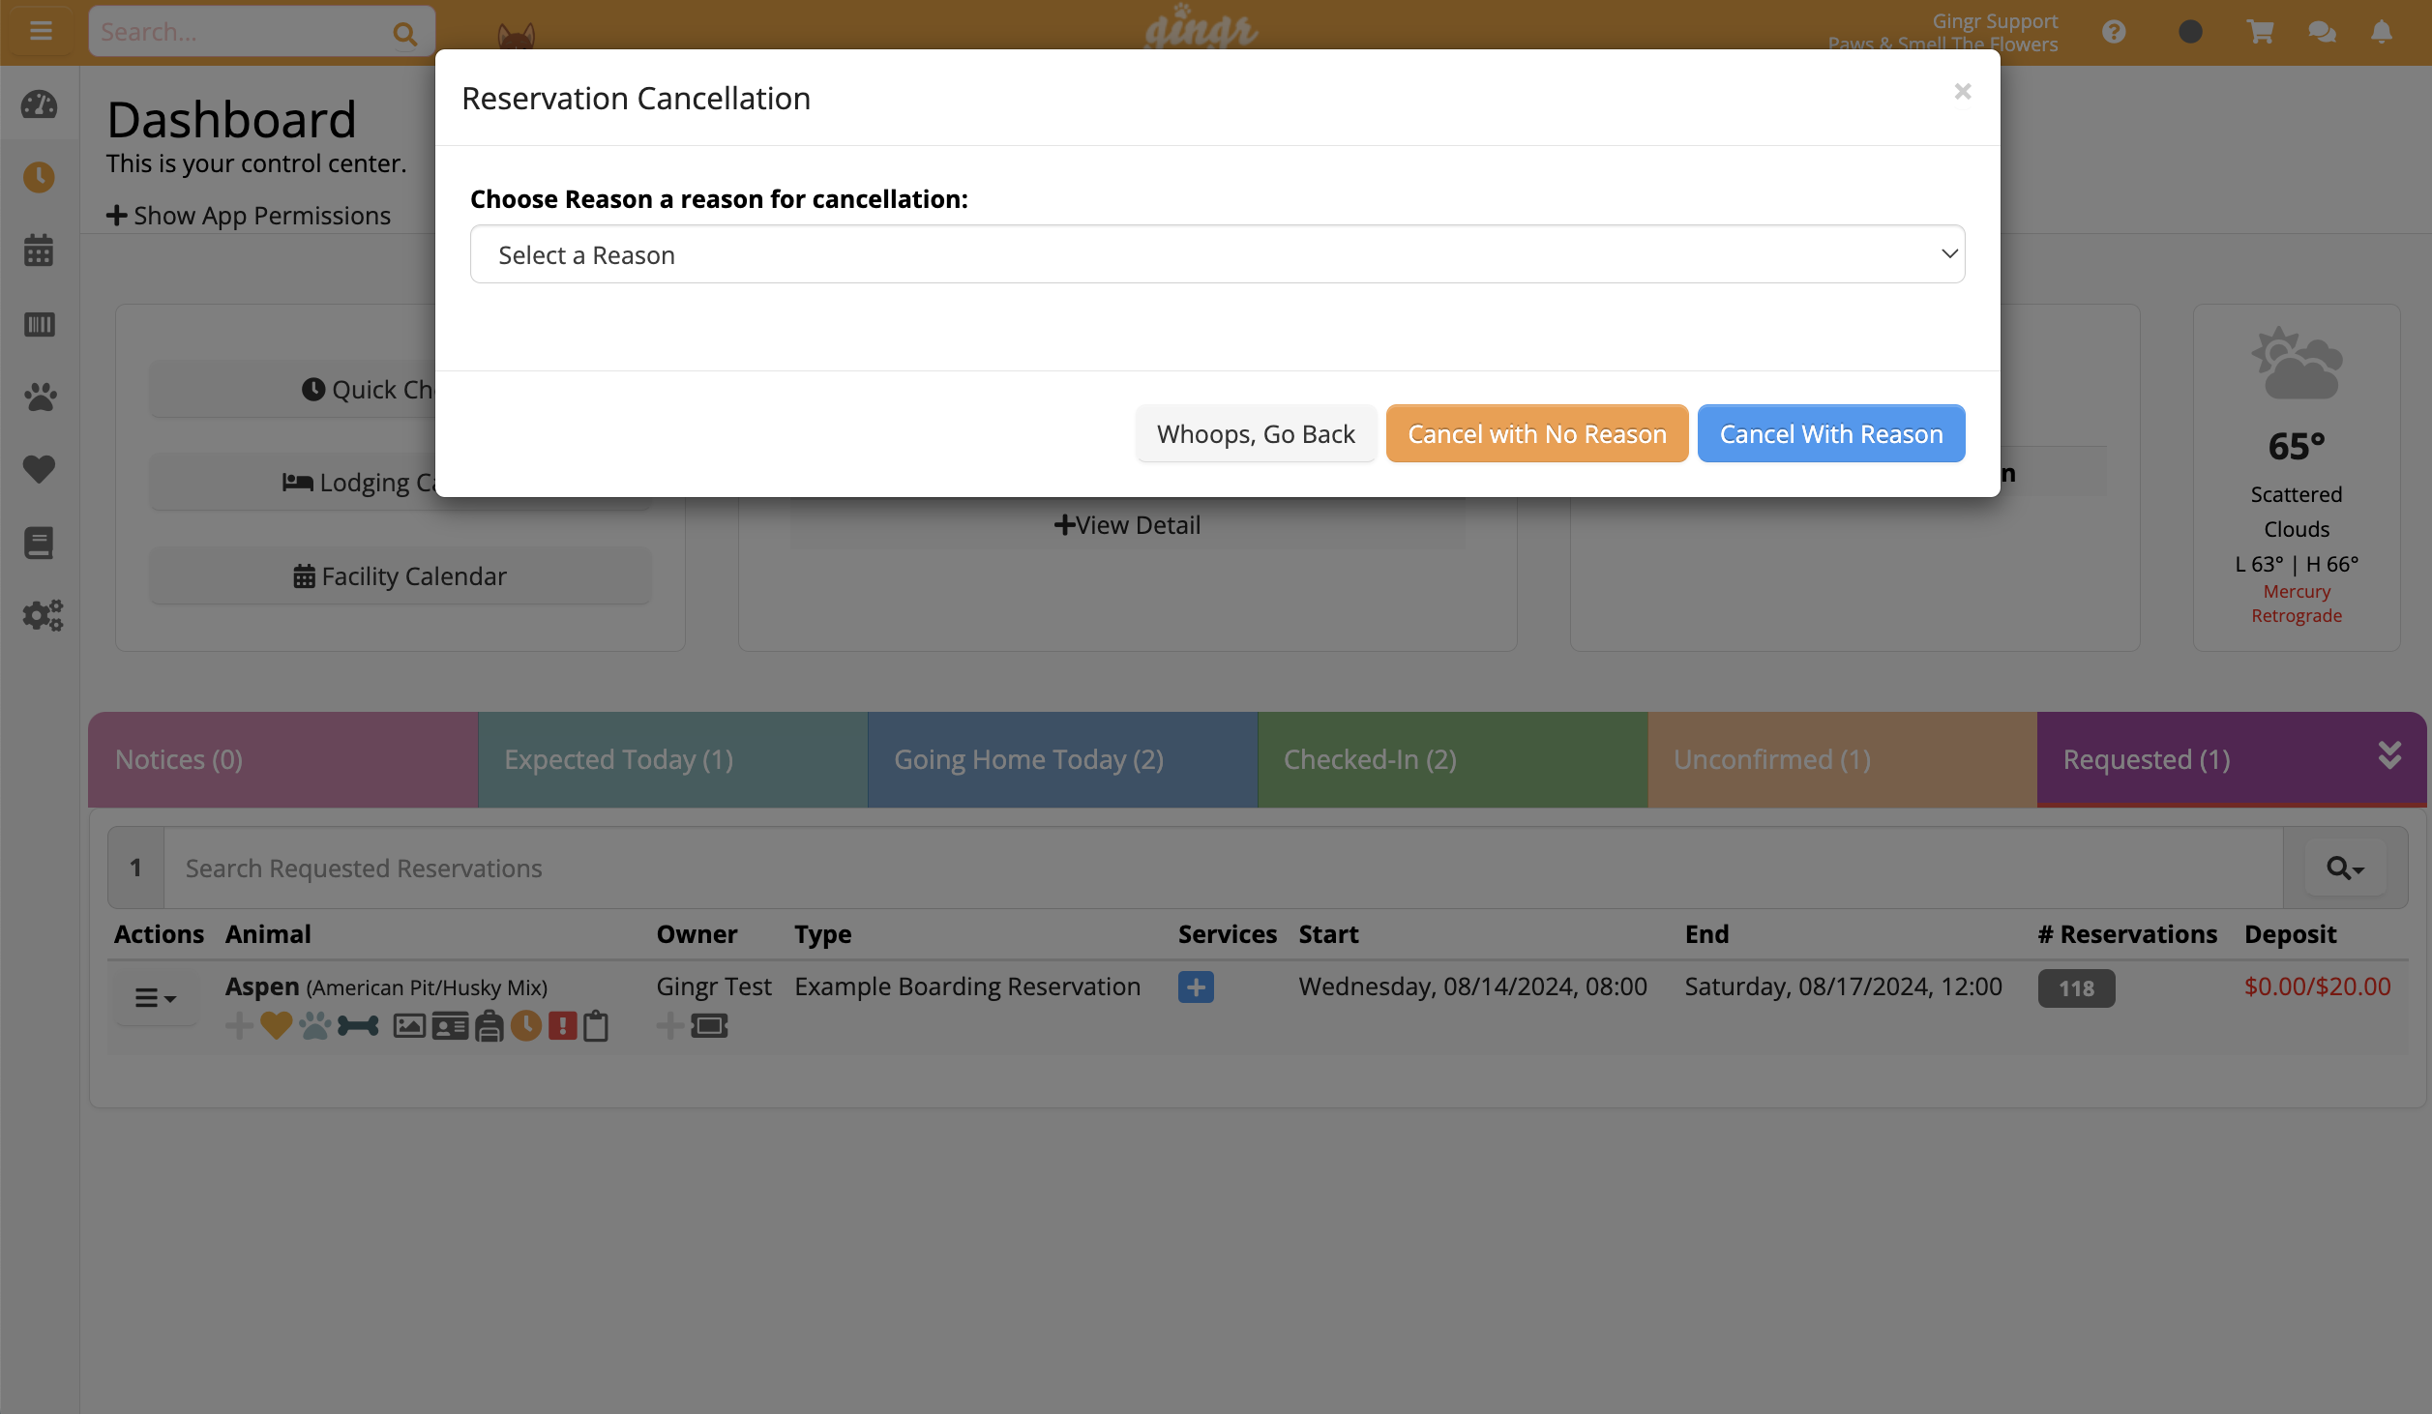The height and width of the screenshot is (1414, 2432).
Task: Click plus icon under Gingr Test
Action: (669, 1025)
